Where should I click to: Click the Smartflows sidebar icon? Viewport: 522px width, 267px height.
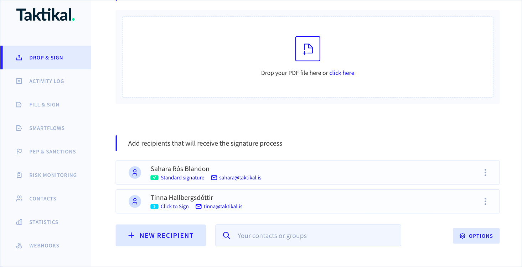click(x=19, y=128)
